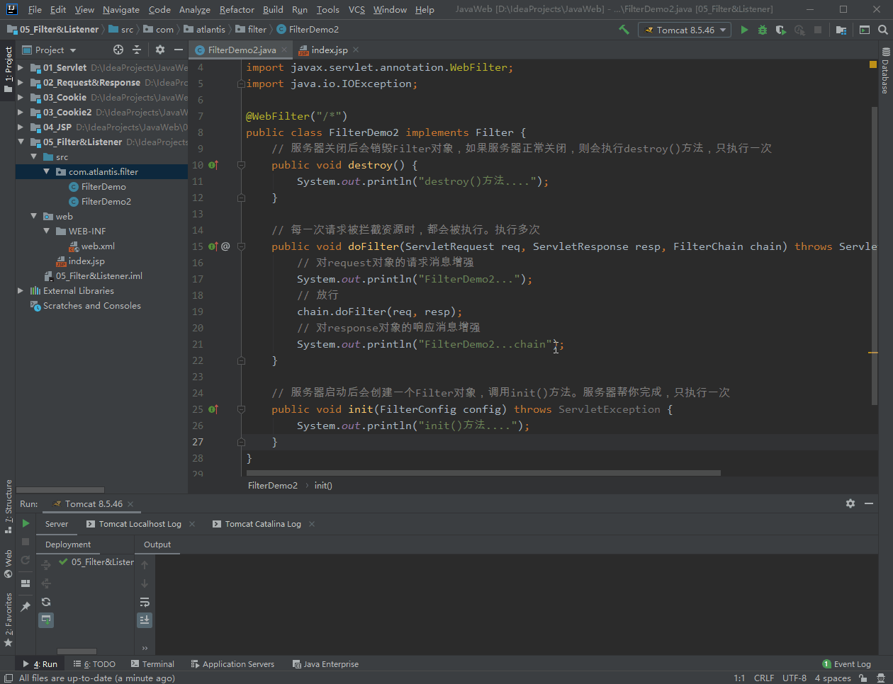Image resolution: width=893 pixels, height=684 pixels.
Task: Click the editor horizontal scrollbar
Action: (x=483, y=473)
